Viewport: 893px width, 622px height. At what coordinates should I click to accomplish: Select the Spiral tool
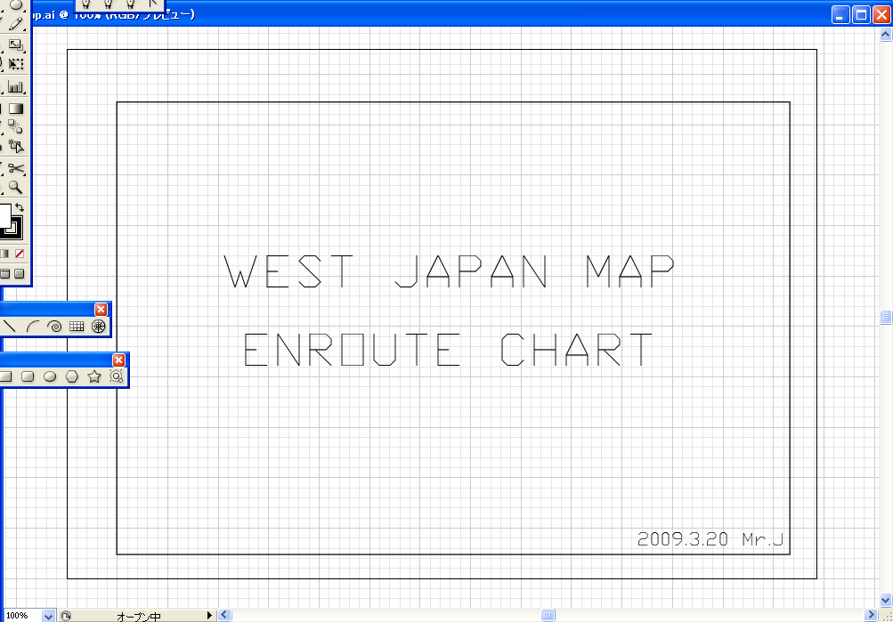pyautogui.click(x=54, y=326)
